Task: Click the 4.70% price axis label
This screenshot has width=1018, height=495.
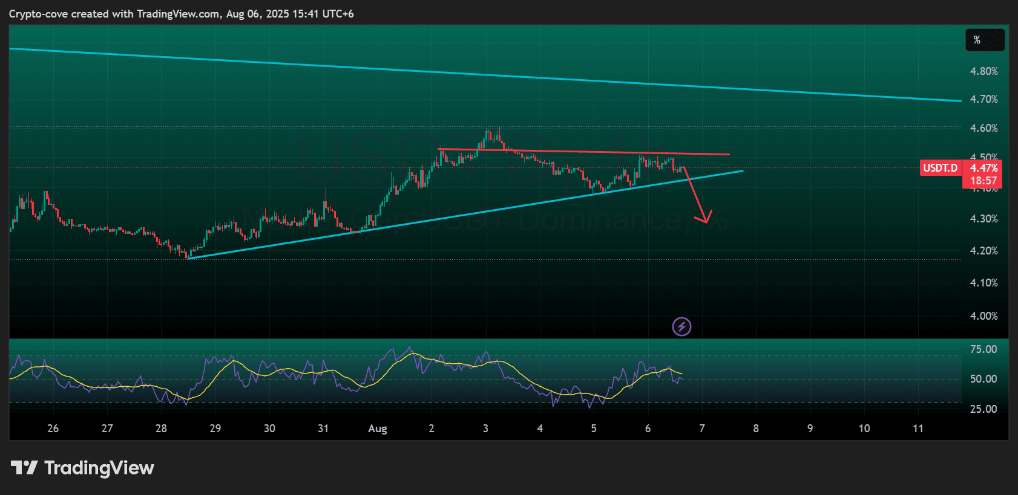Action: coord(984,99)
